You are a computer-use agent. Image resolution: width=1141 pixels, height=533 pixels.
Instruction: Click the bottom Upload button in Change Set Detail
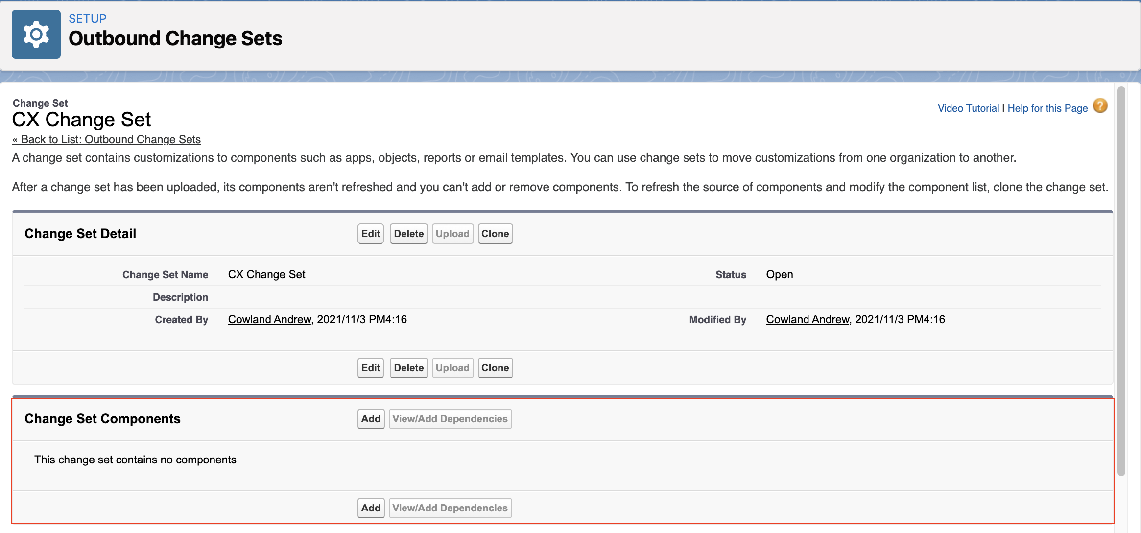point(452,368)
